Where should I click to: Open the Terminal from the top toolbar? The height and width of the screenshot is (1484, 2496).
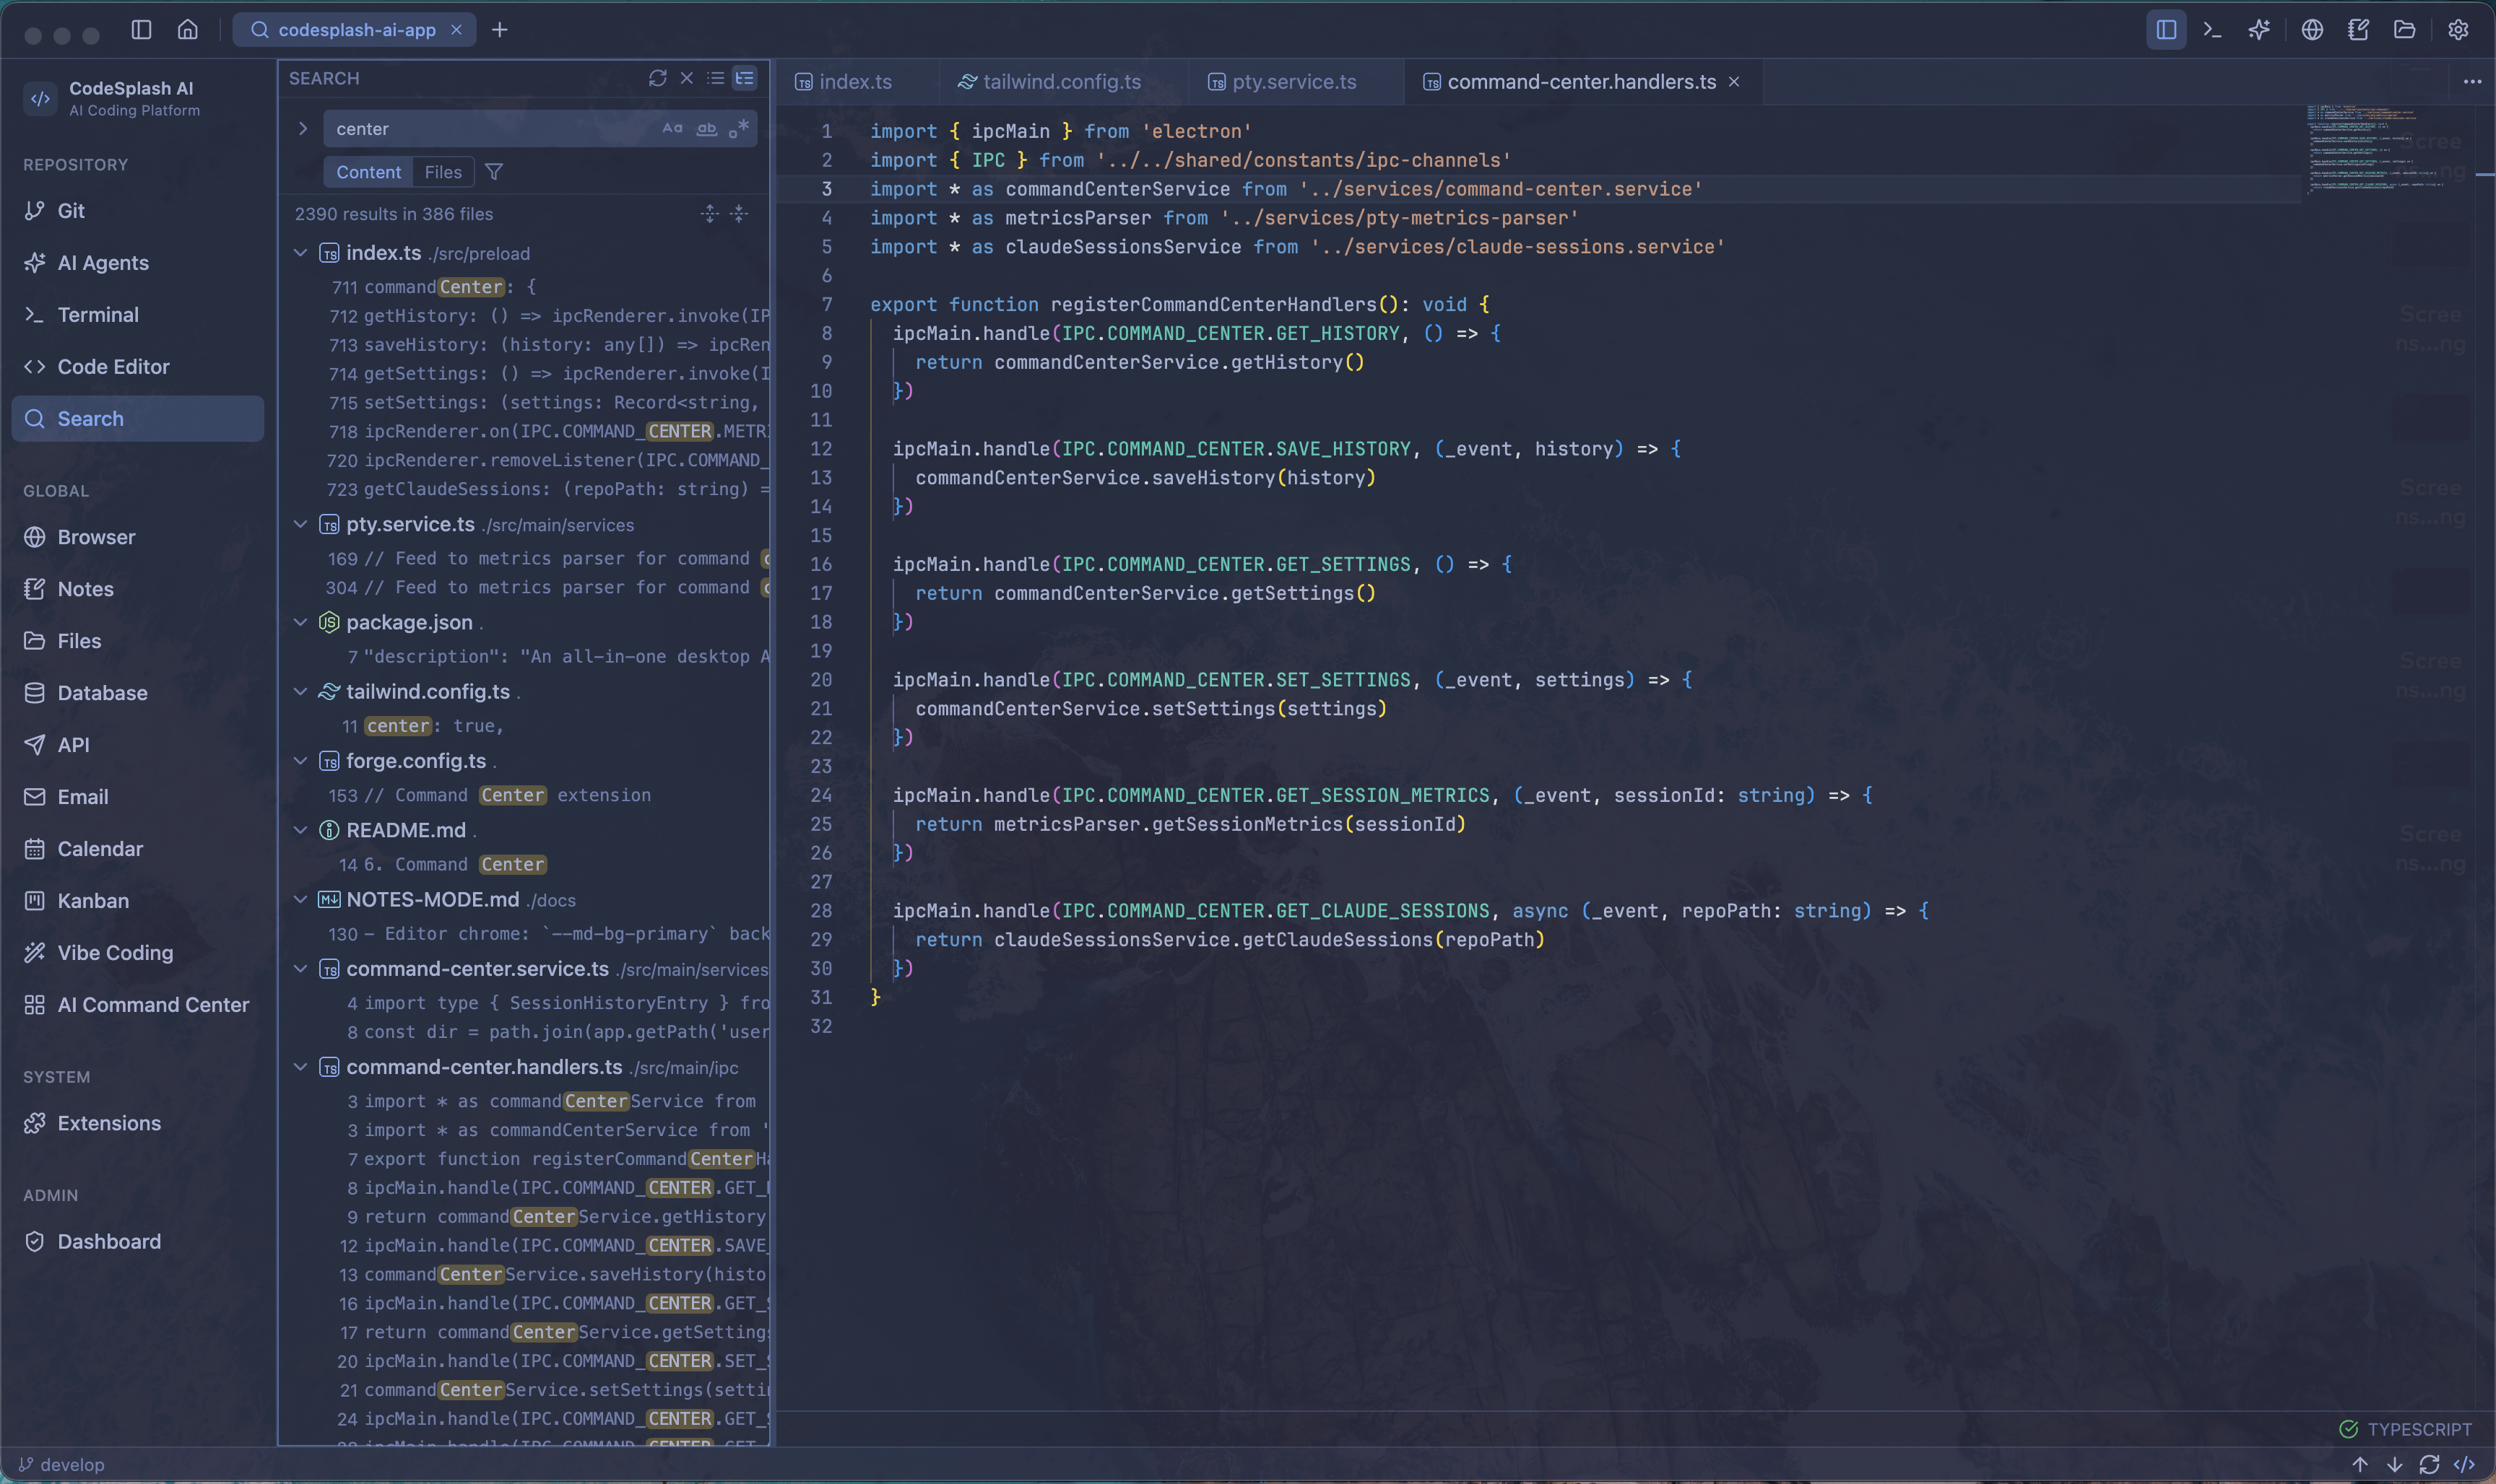[2212, 30]
